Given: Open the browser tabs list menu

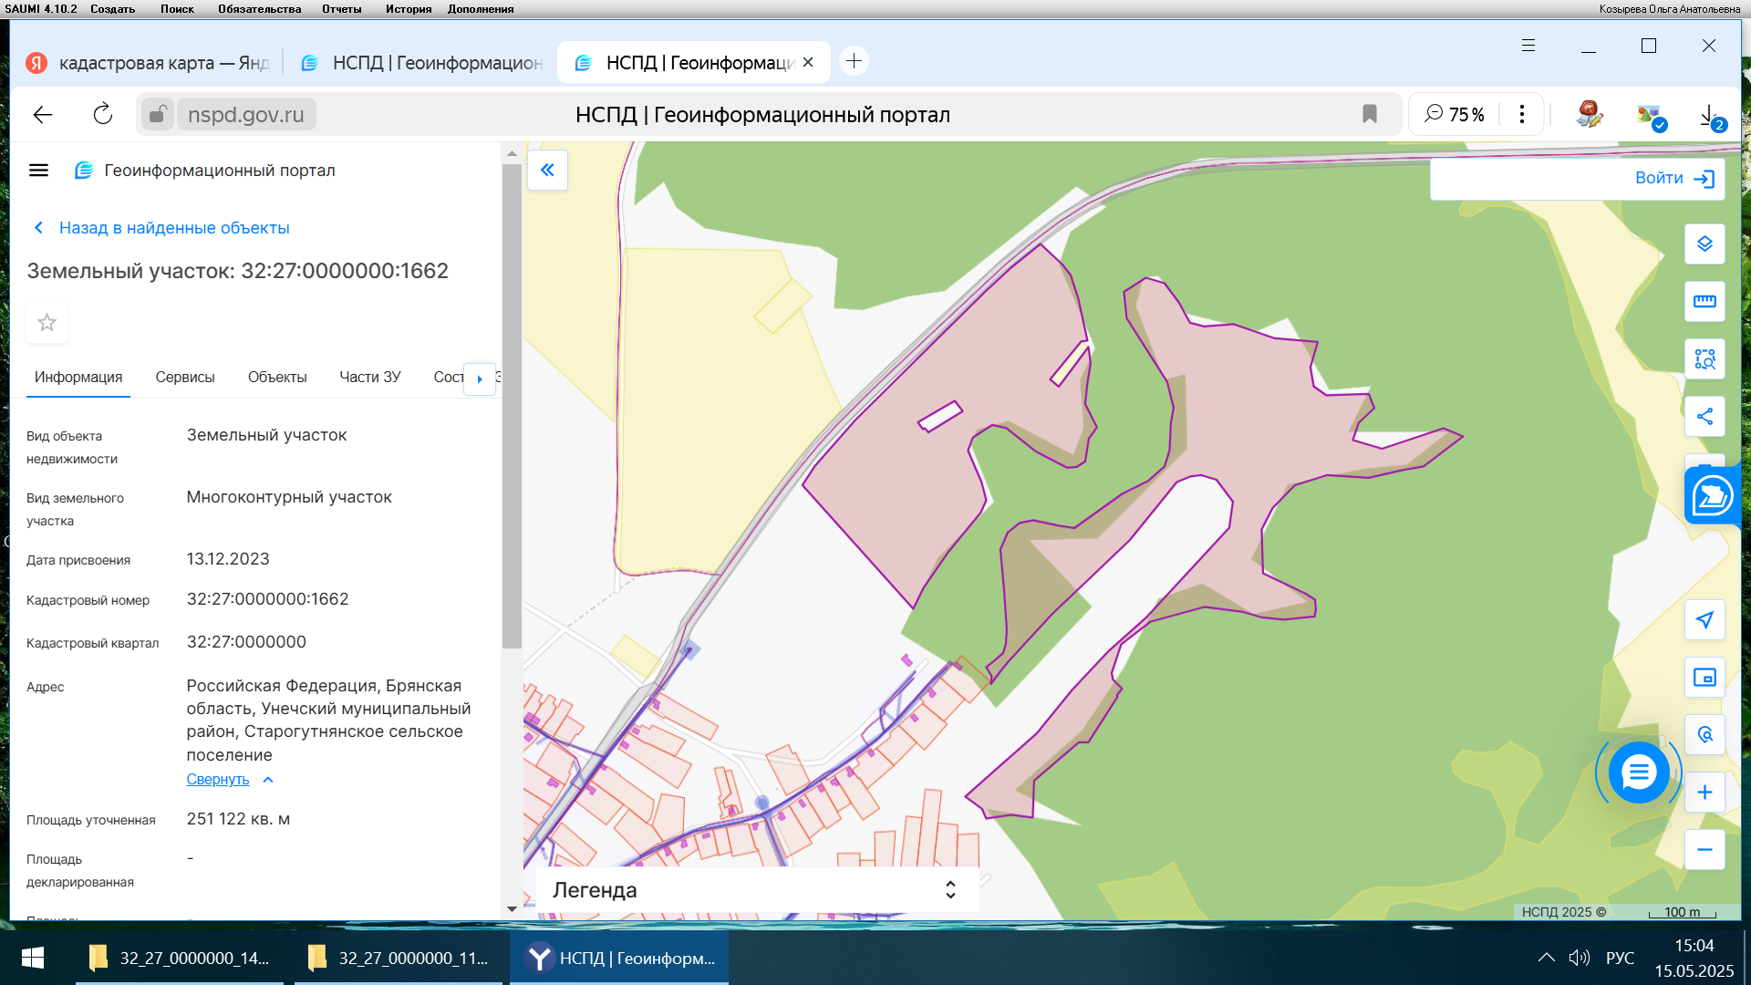Looking at the screenshot, I should pos(1528,46).
